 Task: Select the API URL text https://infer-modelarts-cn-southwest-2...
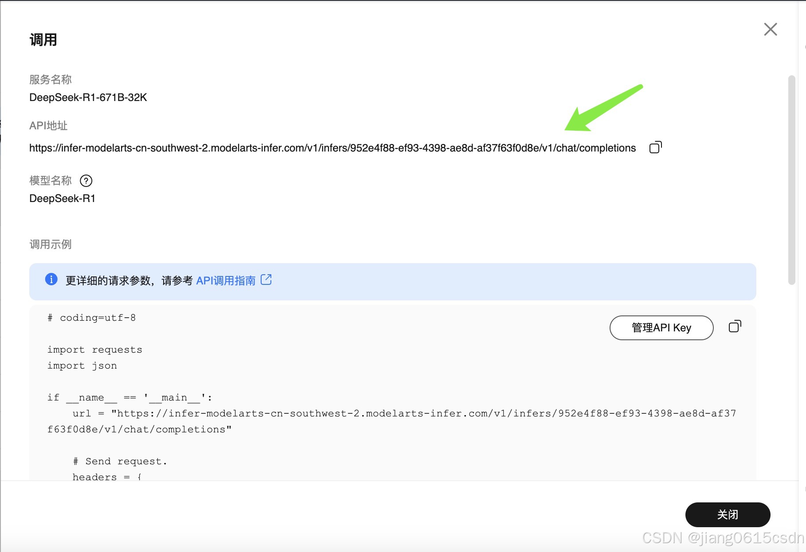[x=333, y=148]
